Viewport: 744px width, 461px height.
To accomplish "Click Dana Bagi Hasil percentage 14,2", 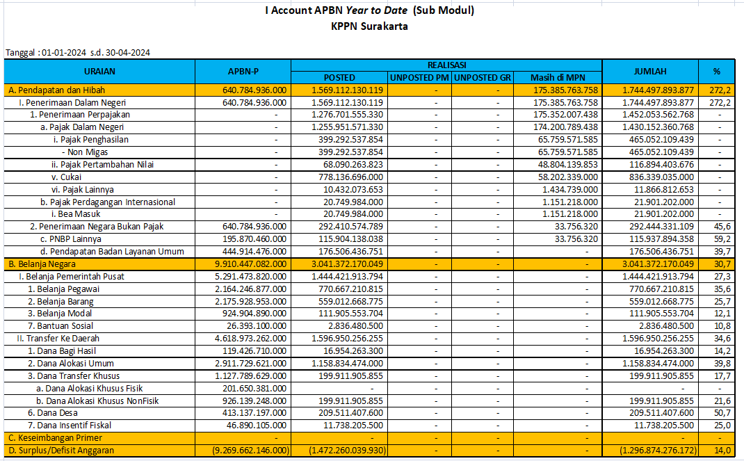I will pyautogui.click(x=722, y=351).
